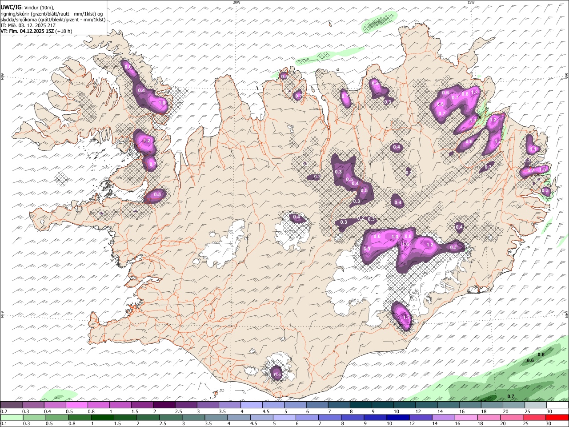Click the lavender swatch labeled 5 in the lower legend
Image resolution: width=569 pixels, height=427 pixels.
coord(284,418)
